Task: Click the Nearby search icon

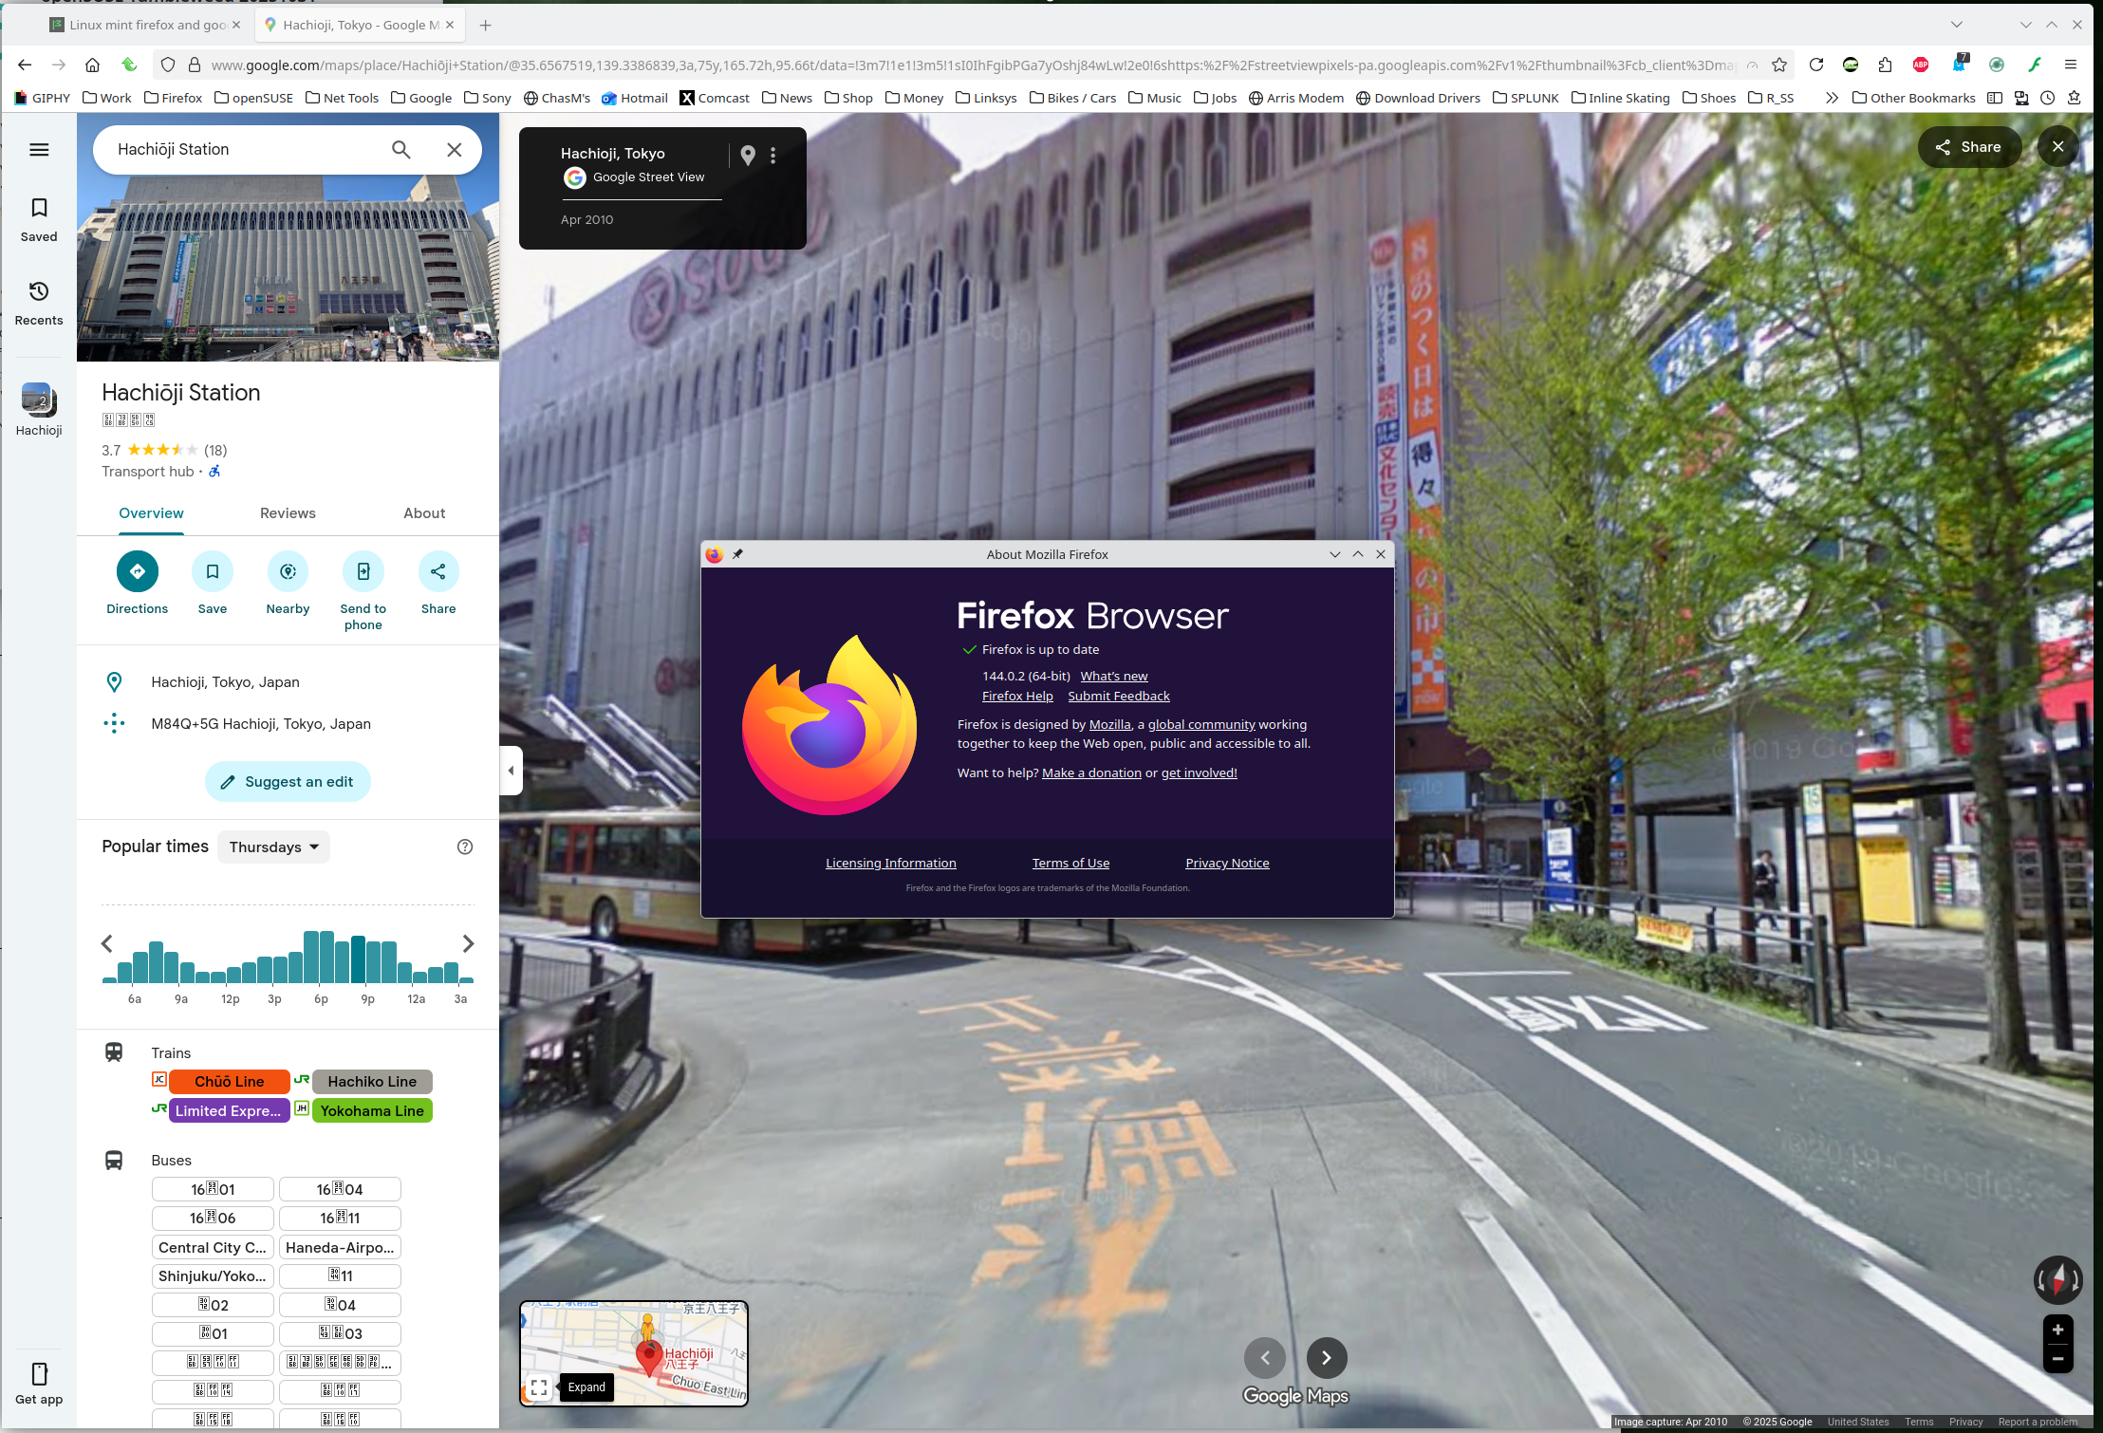Action: pos(288,571)
